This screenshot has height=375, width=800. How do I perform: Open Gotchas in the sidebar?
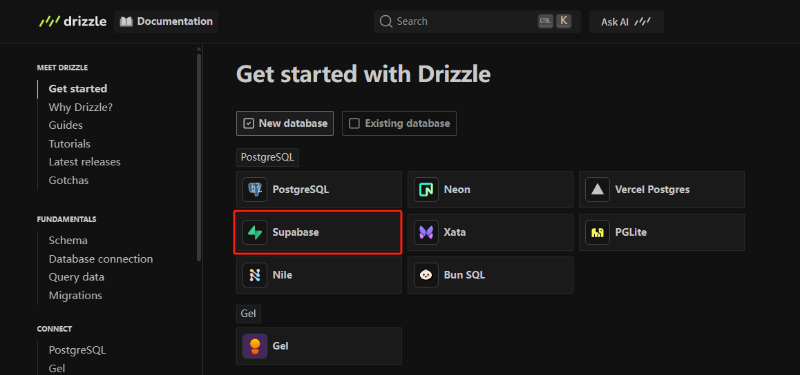69,180
